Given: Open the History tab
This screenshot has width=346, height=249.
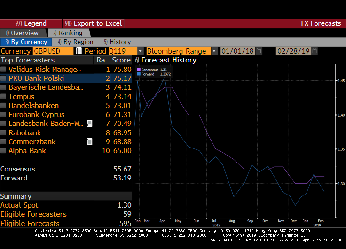Looking at the screenshot, I should coord(117,42).
